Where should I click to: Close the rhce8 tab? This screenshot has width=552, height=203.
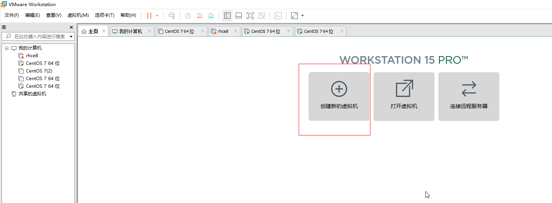tap(236, 31)
